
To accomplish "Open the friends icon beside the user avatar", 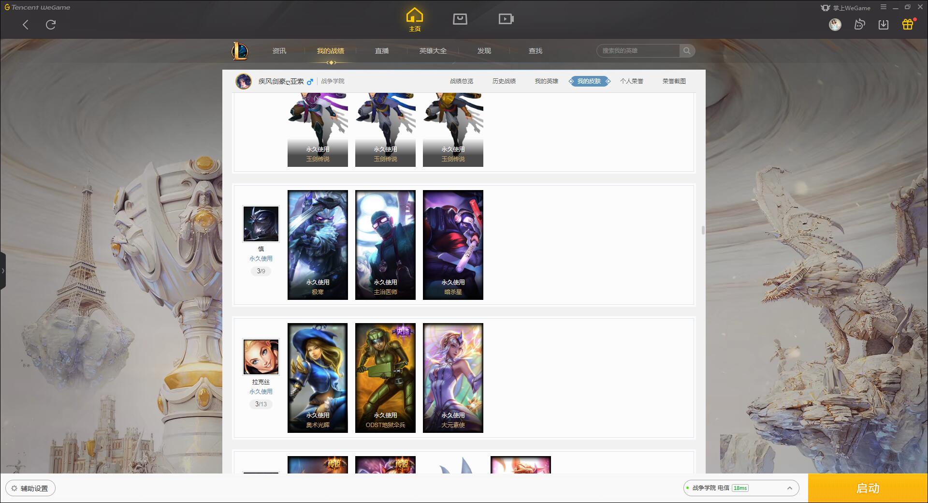I will click(x=859, y=25).
